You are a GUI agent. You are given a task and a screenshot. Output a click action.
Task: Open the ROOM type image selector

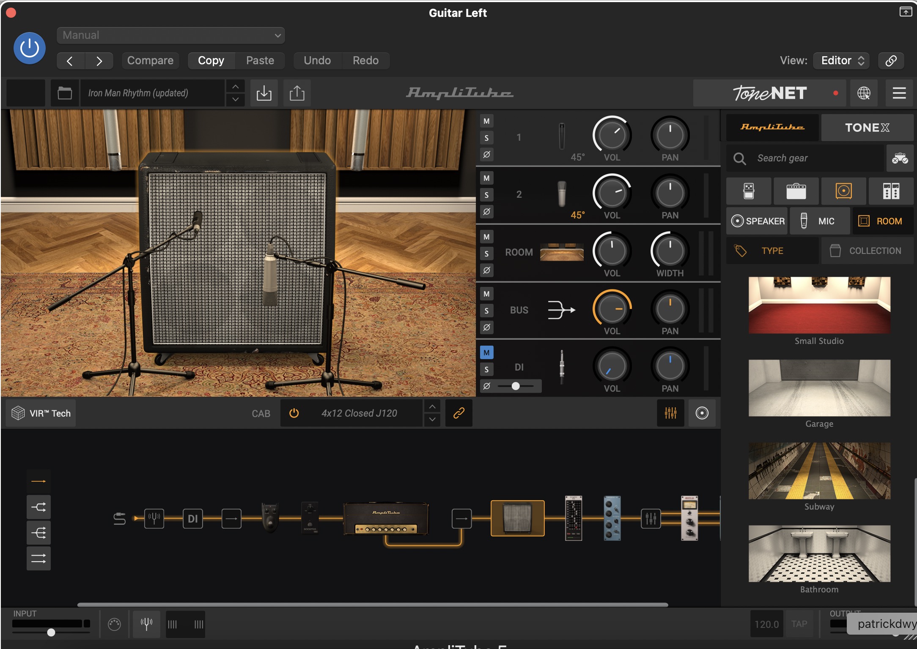tap(562, 252)
